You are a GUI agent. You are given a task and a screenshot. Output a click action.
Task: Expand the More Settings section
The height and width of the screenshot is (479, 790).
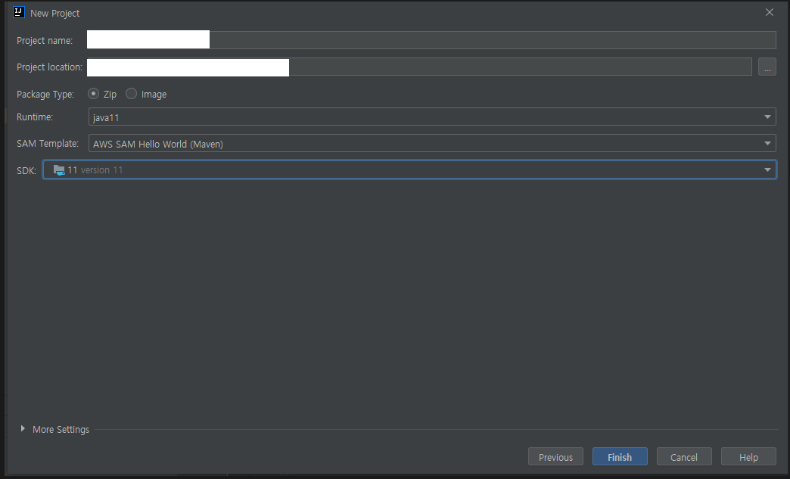tap(23, 428)
